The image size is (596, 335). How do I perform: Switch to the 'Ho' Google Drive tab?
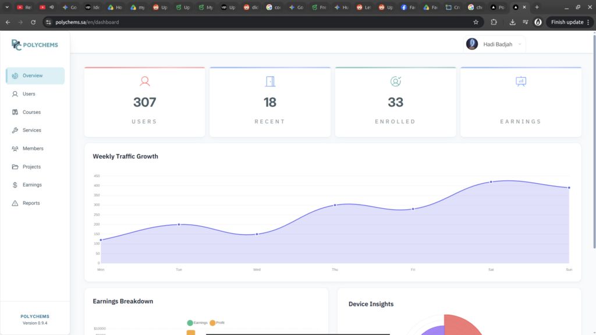115,7
